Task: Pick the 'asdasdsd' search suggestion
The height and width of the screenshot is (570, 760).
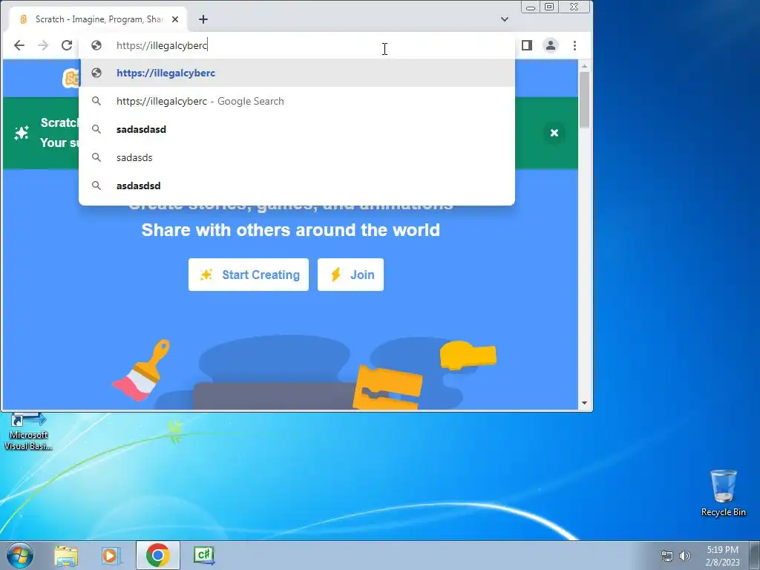Action: tap(297, 186)
